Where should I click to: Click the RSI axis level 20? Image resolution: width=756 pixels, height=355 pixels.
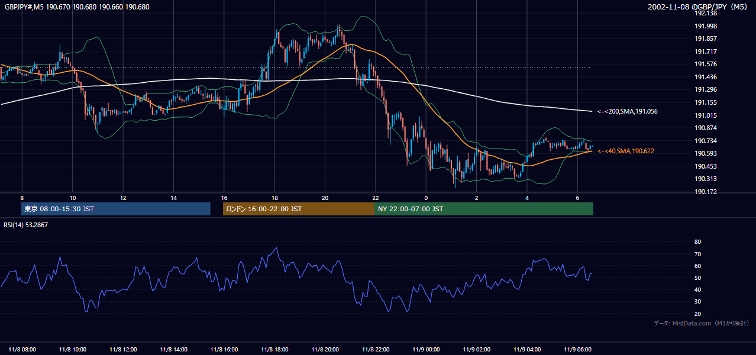tap(697, 314)
